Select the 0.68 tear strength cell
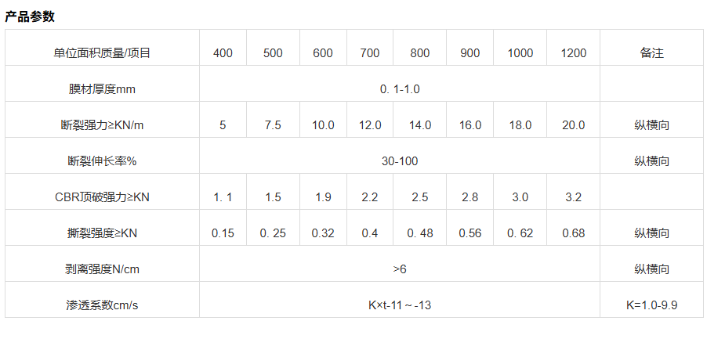The height and width of the screenshot is (339, 707). pos(573,233)
